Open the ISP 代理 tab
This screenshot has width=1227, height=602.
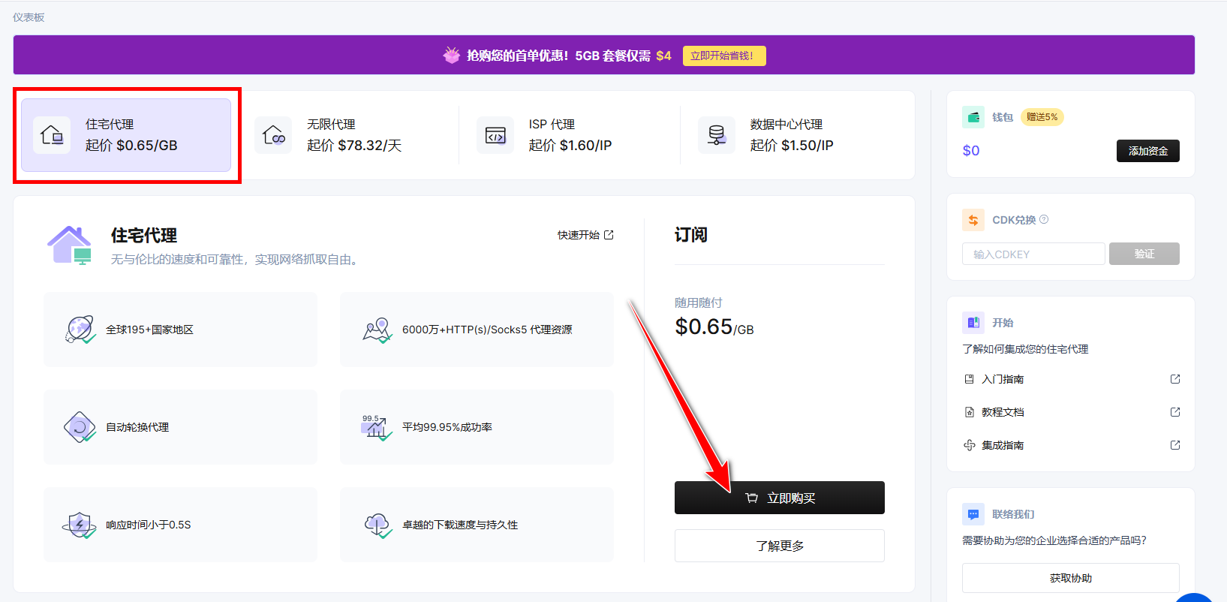tap(570, 135)
